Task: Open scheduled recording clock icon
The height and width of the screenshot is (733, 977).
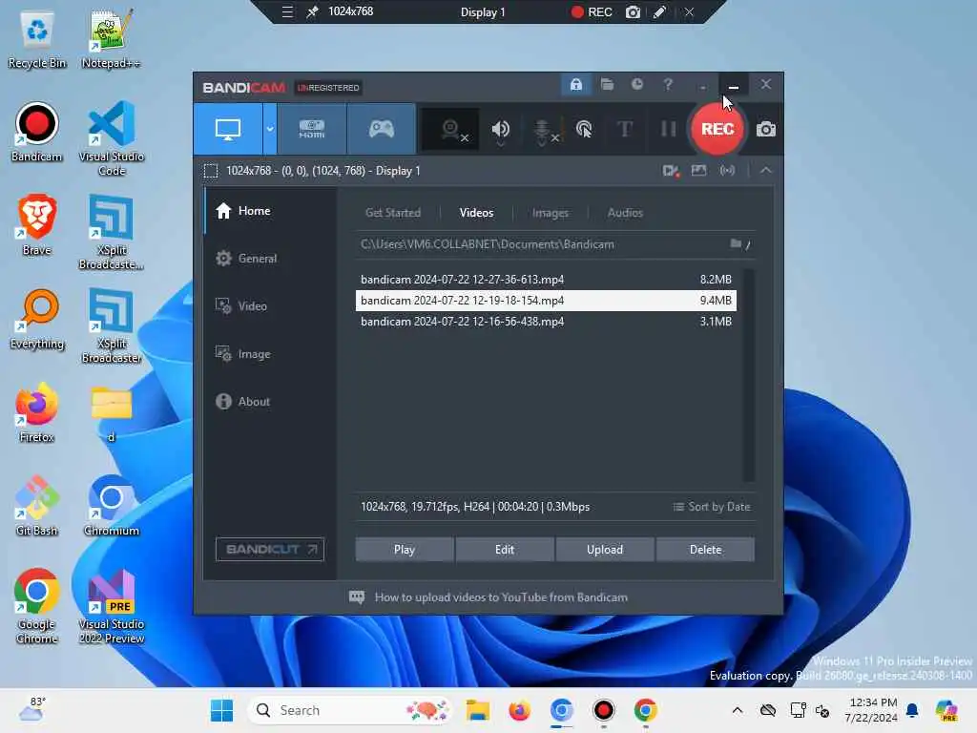Action: click(636, 84)
